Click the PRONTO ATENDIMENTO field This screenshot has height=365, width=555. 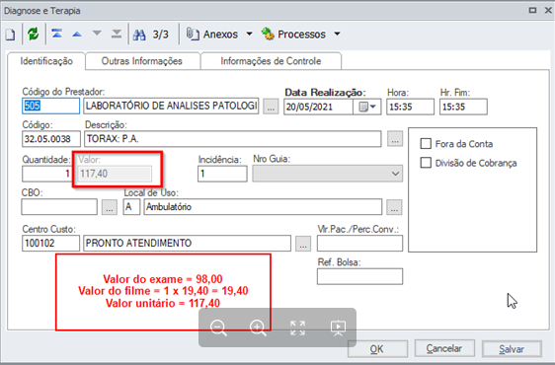[x=187, y=244]
